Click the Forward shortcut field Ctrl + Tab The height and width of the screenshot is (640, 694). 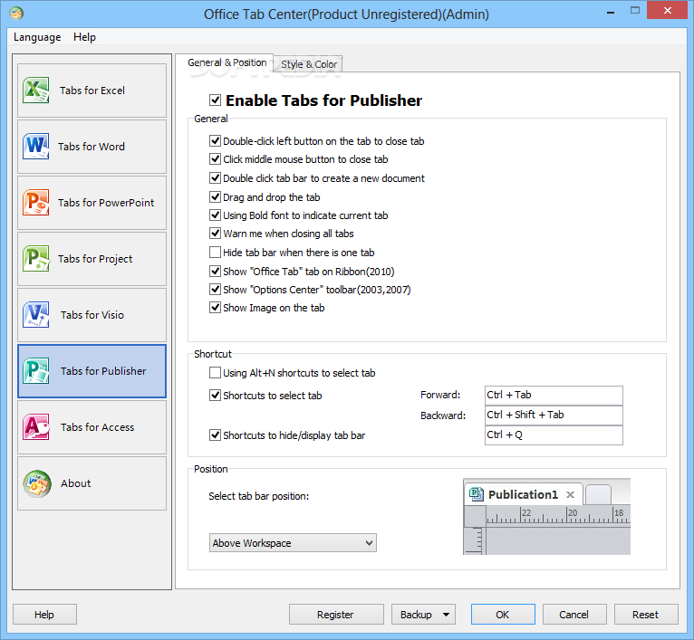pyautogui.click(x=554, y=395)
